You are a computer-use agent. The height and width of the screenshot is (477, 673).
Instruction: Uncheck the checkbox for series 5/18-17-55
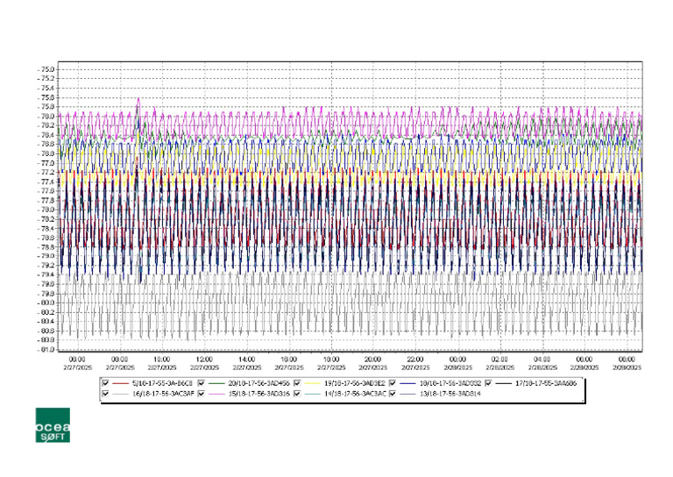[x=105, y=383]
